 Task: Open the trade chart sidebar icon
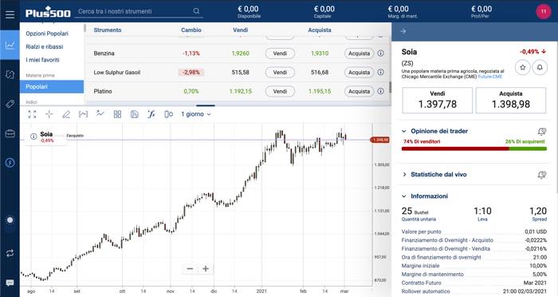pyautogui.click(x=10, y=45)
